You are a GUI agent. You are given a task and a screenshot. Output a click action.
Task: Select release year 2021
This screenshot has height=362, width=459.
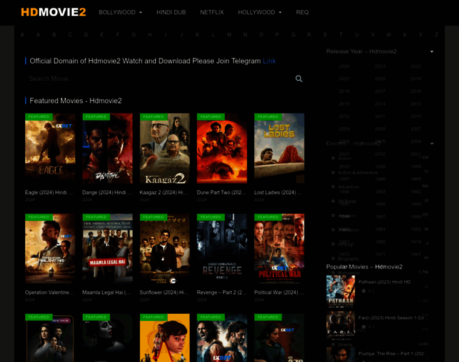coord(344,79)
